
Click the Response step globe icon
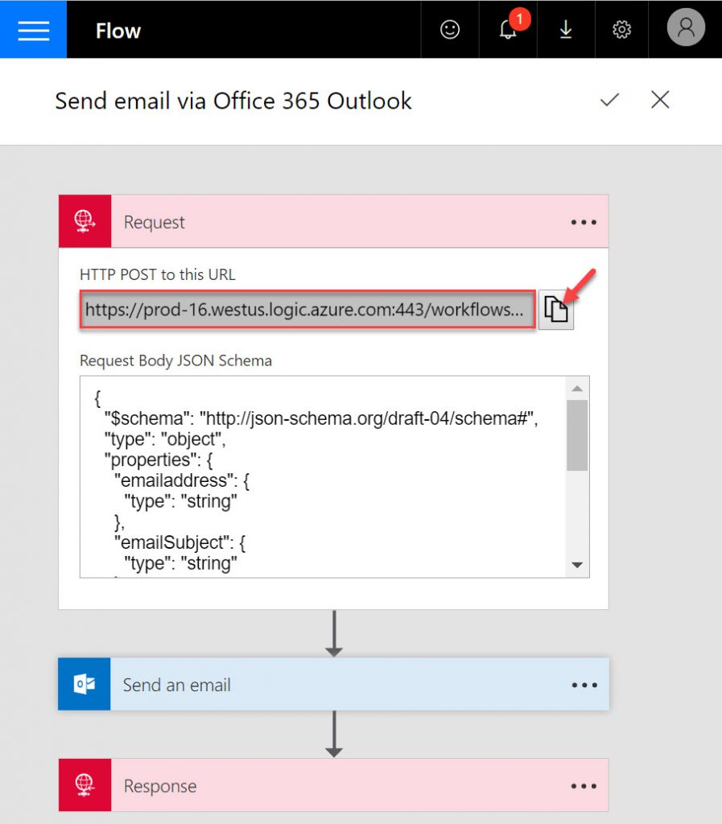click(85, 785)
